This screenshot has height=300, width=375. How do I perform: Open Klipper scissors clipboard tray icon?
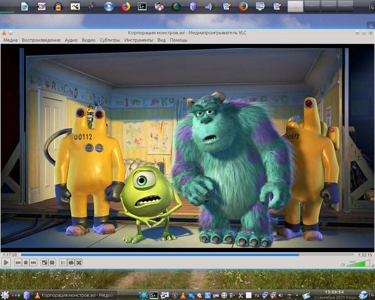point(240,295)
